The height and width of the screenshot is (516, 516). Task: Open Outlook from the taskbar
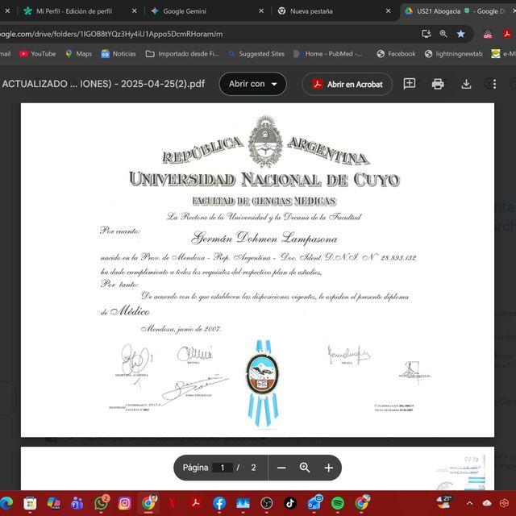click(x=314, y=502)
